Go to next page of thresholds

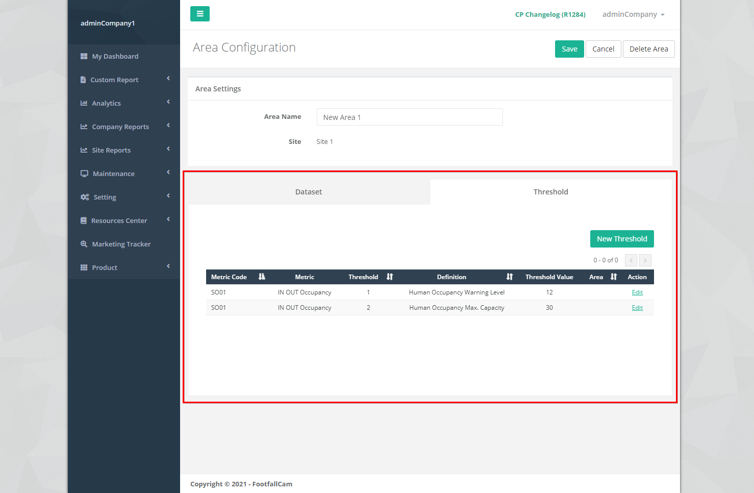[x=645, y=260]
